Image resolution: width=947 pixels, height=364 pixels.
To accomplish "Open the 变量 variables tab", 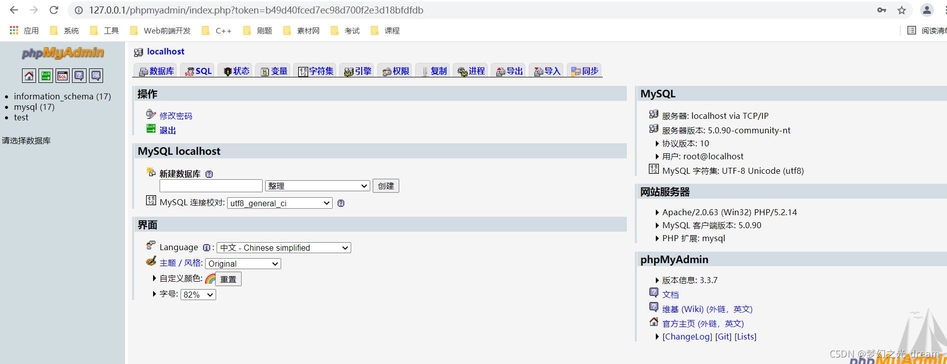I will (x=274, y=71).
